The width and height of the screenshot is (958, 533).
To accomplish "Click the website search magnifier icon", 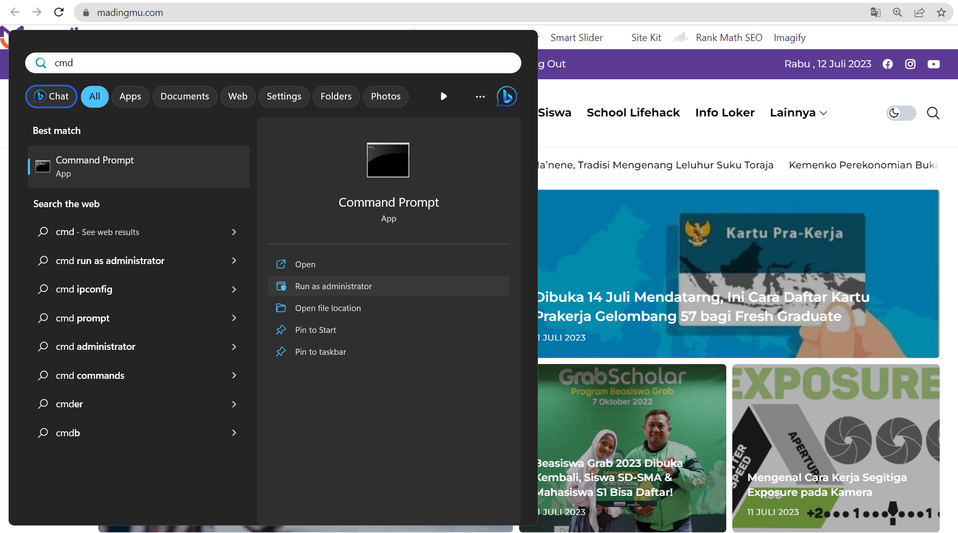I will pos(933,113).
